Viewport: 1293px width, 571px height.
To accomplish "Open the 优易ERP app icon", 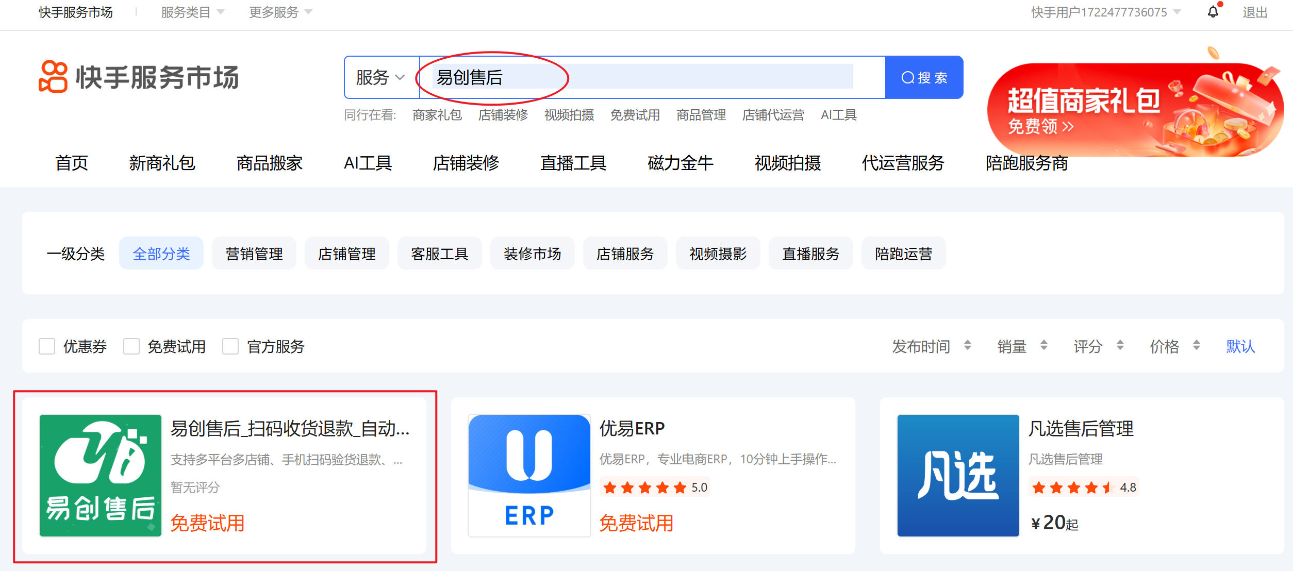I will [x=529, y=475].
